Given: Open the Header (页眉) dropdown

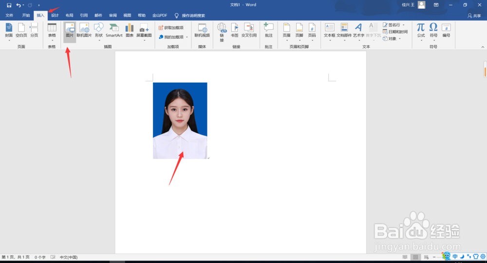Looking at the screenshot, I should click(x=287, y=31).
